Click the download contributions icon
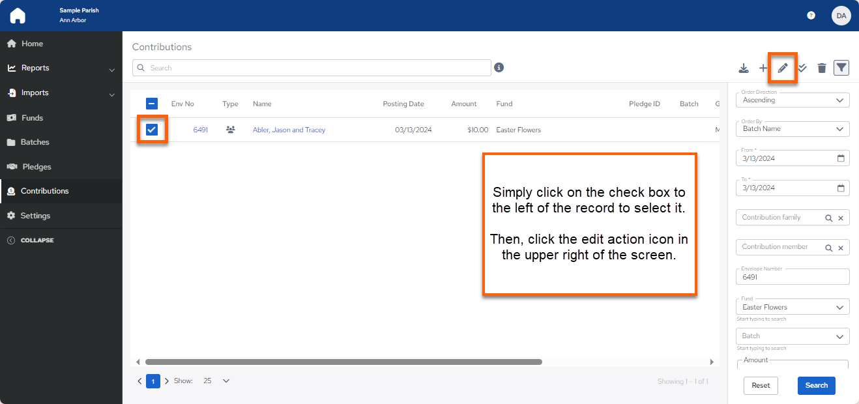The height and width of the screenshot is (404, 859). (744, 68)
